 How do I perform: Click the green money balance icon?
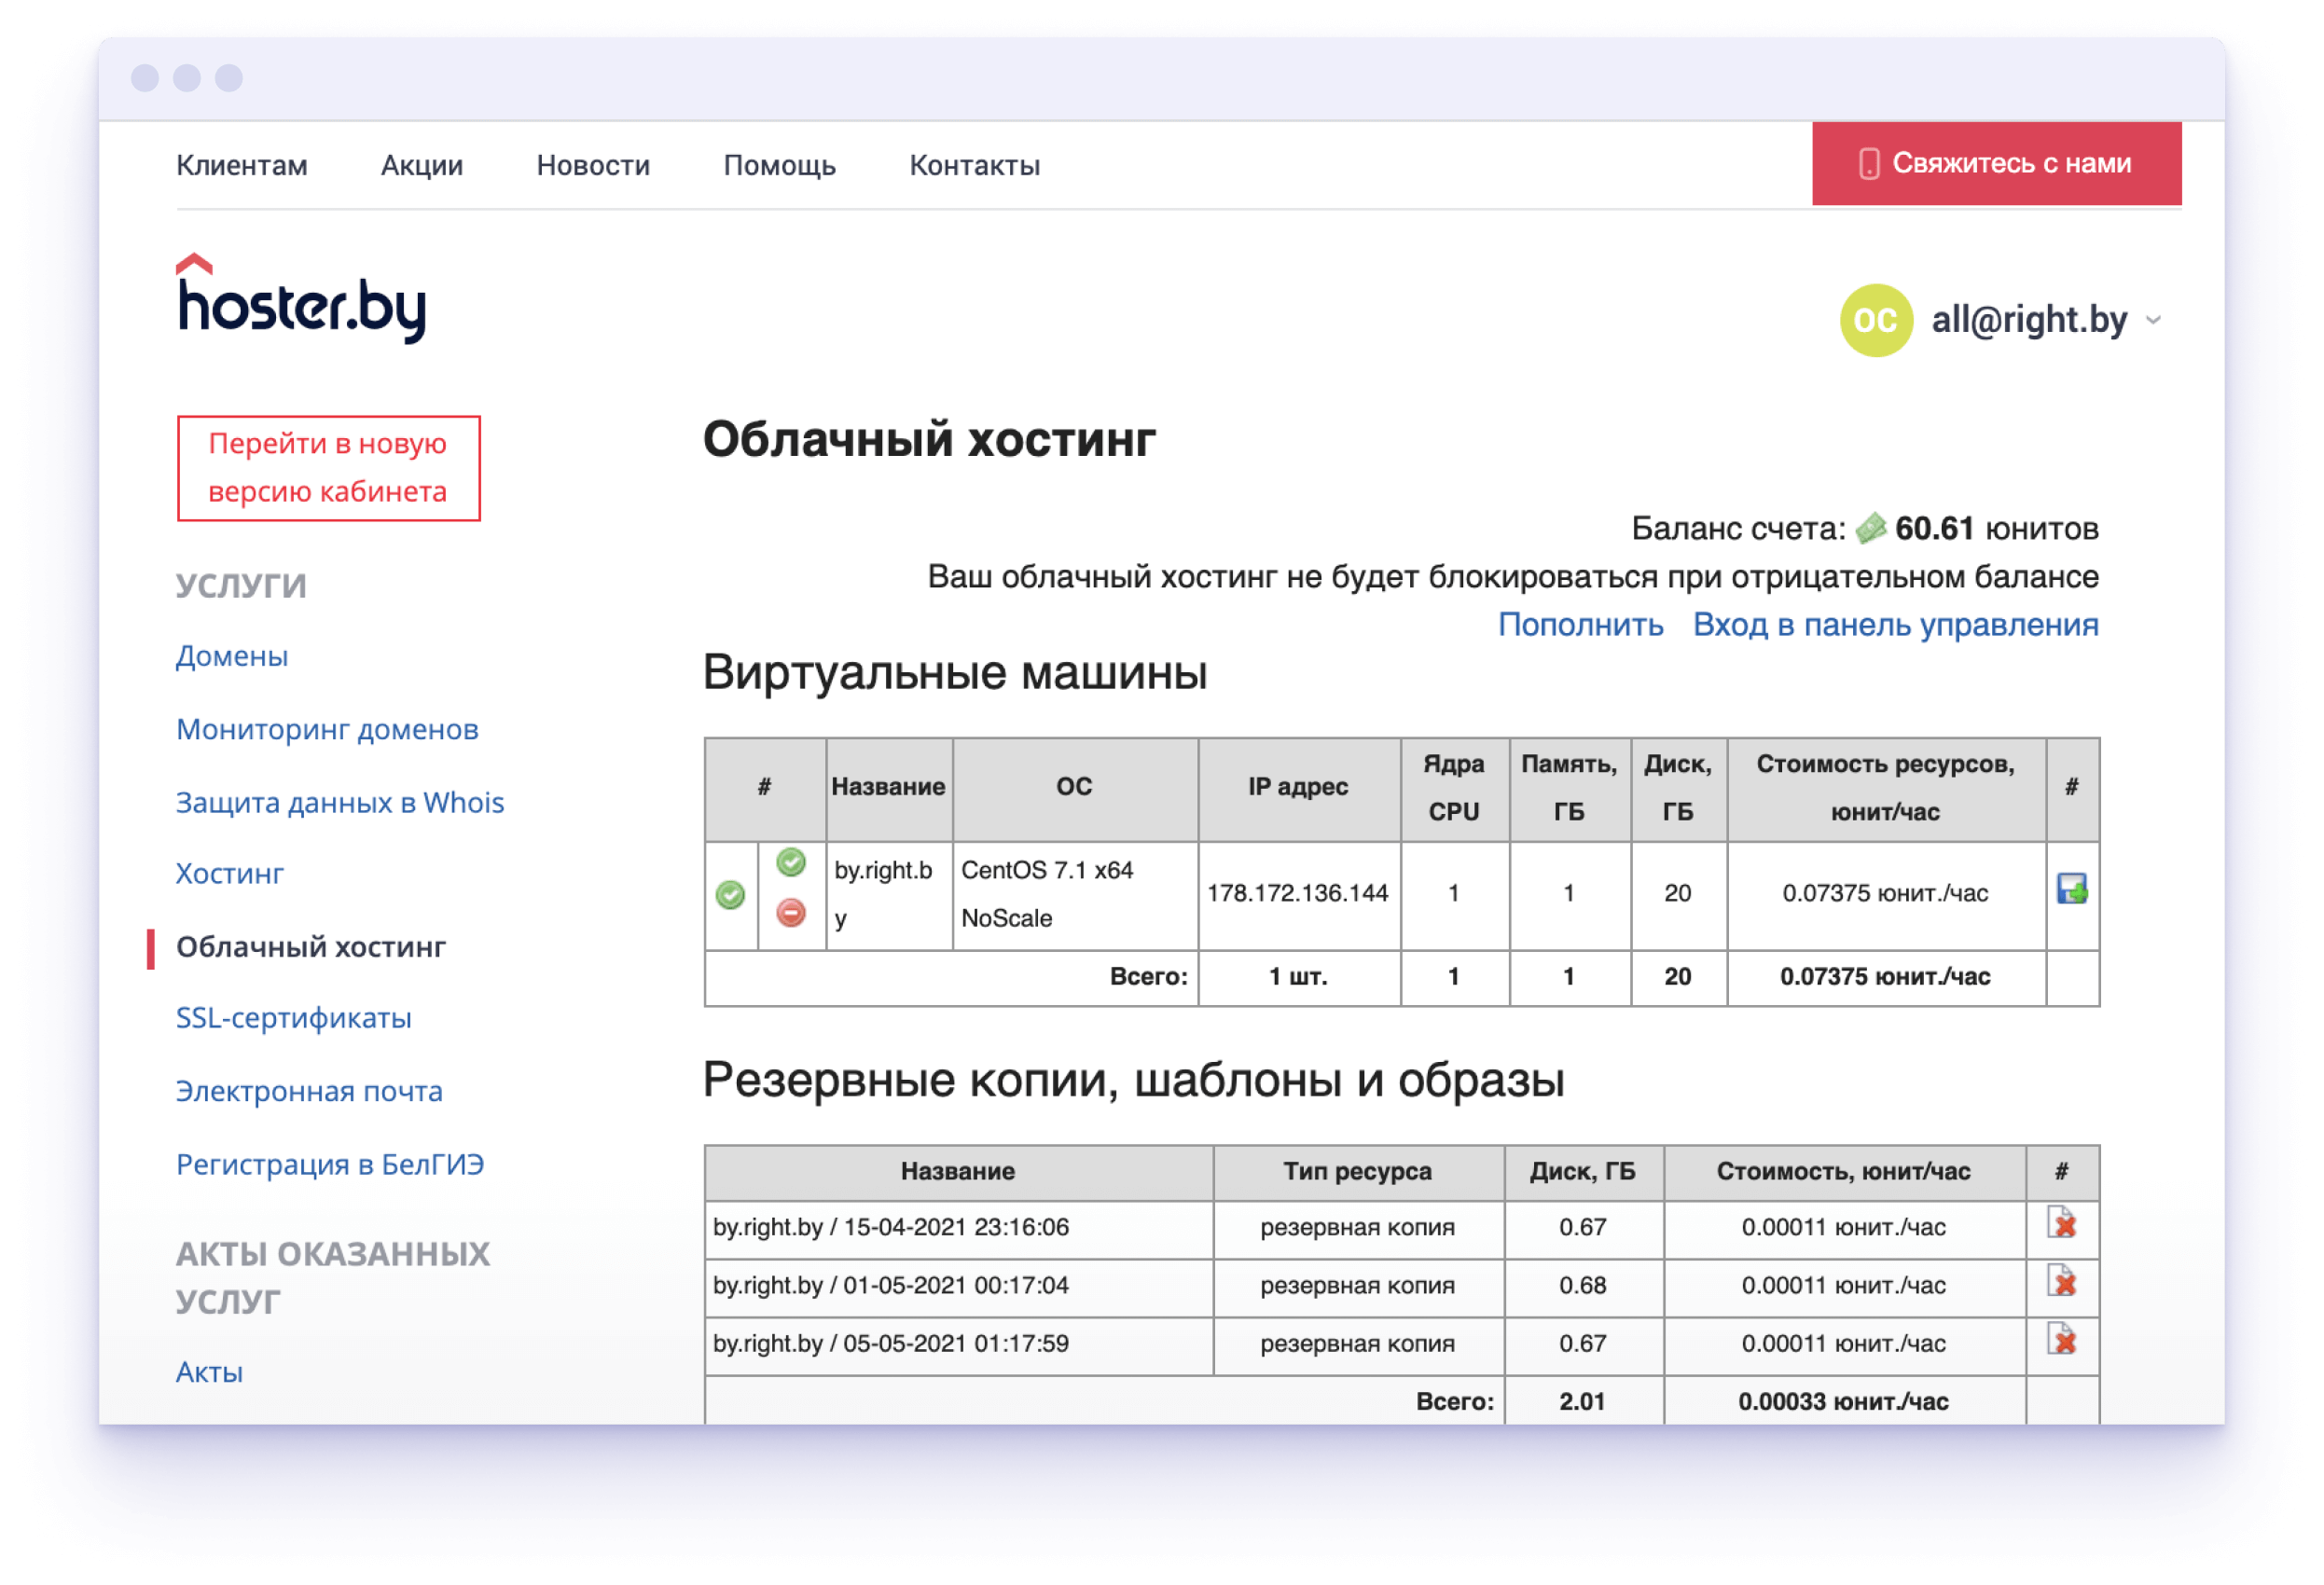(x=1870, y=528)
